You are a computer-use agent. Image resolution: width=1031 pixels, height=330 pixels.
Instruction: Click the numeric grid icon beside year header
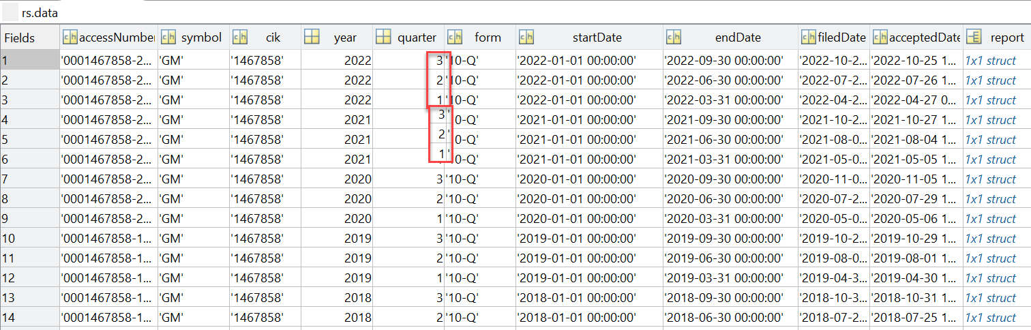coord(312,37)
